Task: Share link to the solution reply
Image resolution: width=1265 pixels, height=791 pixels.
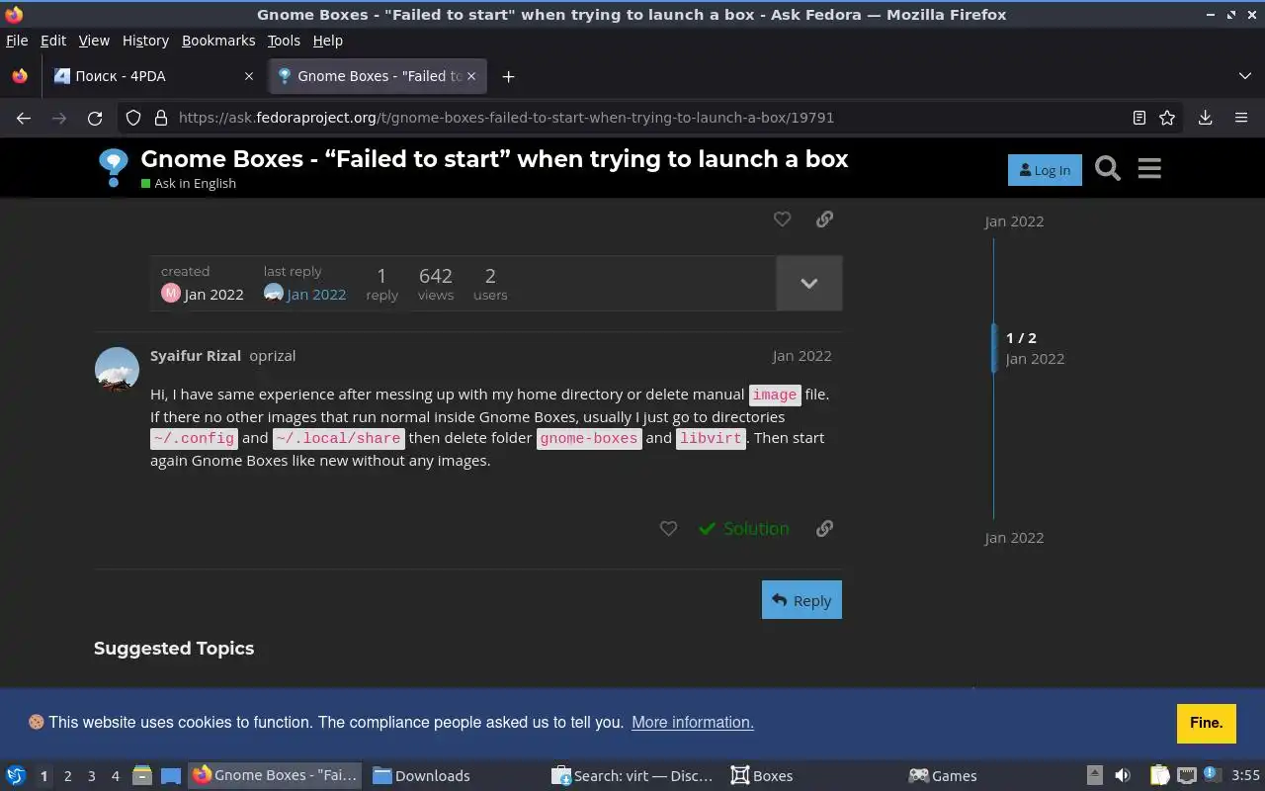Action: pos(824,529)
